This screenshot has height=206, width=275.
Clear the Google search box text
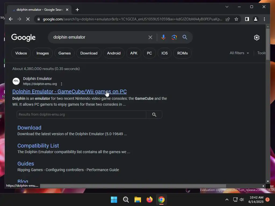(x=150, y=37)
